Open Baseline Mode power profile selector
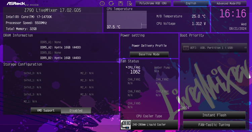 click(149, 54)
